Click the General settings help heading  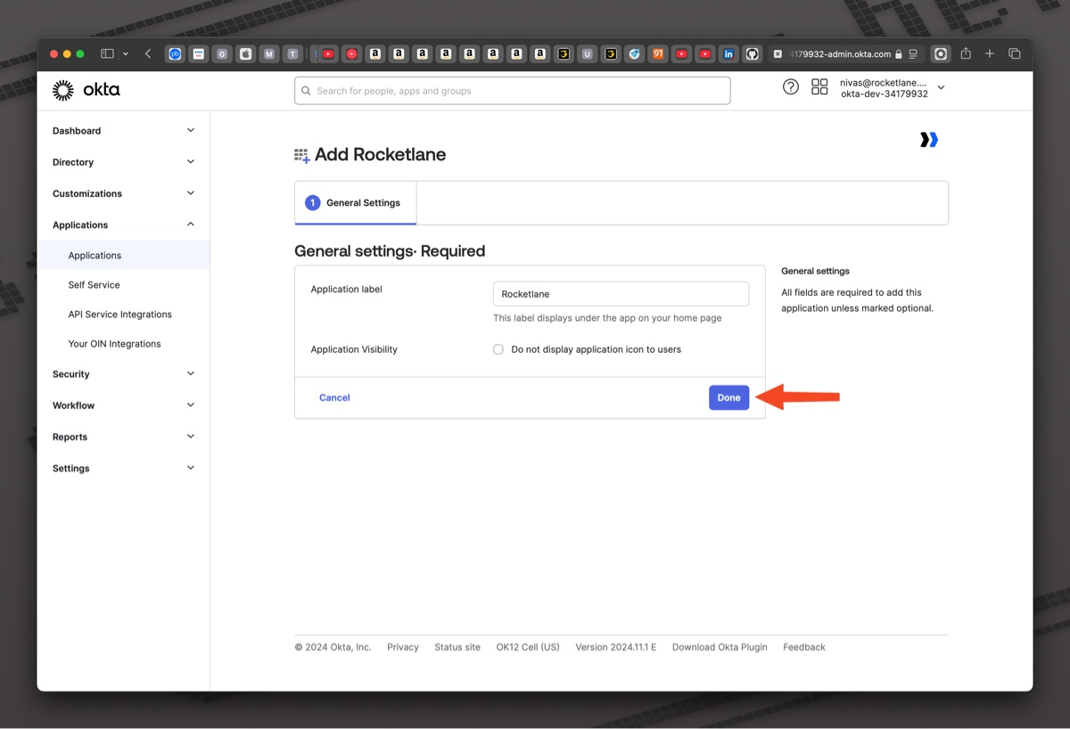(815, 271)
